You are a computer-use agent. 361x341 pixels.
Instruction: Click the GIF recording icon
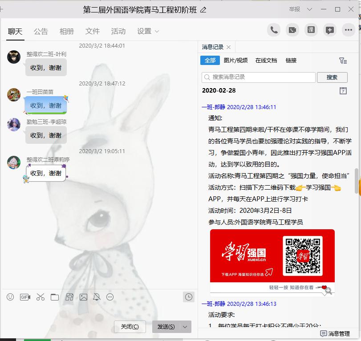(x=25, y=297)
